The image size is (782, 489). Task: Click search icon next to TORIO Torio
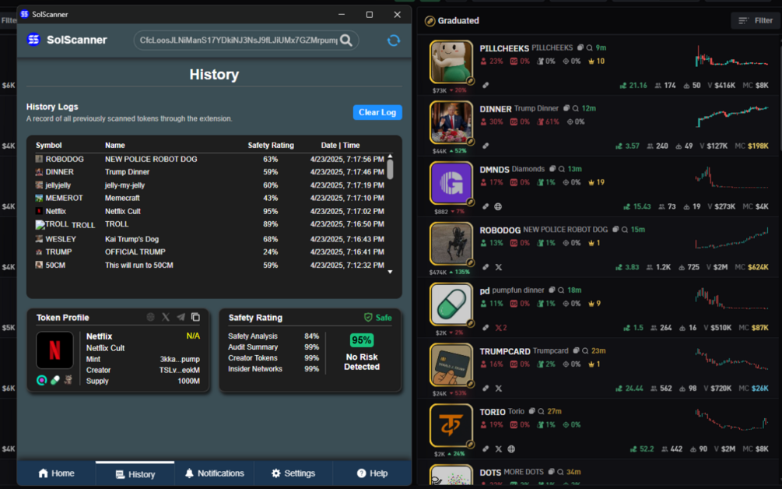click(x=541, y=412)
